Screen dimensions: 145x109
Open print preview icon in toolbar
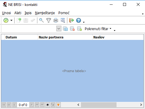(63, 20)
